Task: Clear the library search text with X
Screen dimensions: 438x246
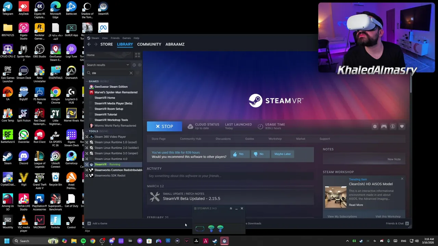Action: pos(131,73)
